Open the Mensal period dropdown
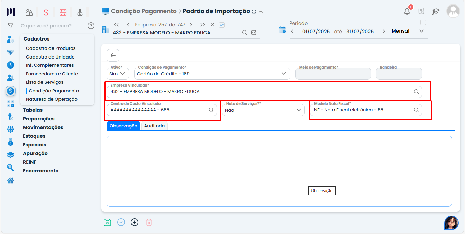 point(422,31)
